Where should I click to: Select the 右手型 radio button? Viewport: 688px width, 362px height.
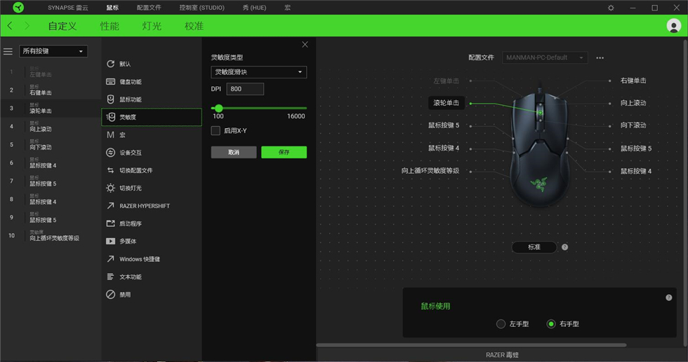[551, 324]
